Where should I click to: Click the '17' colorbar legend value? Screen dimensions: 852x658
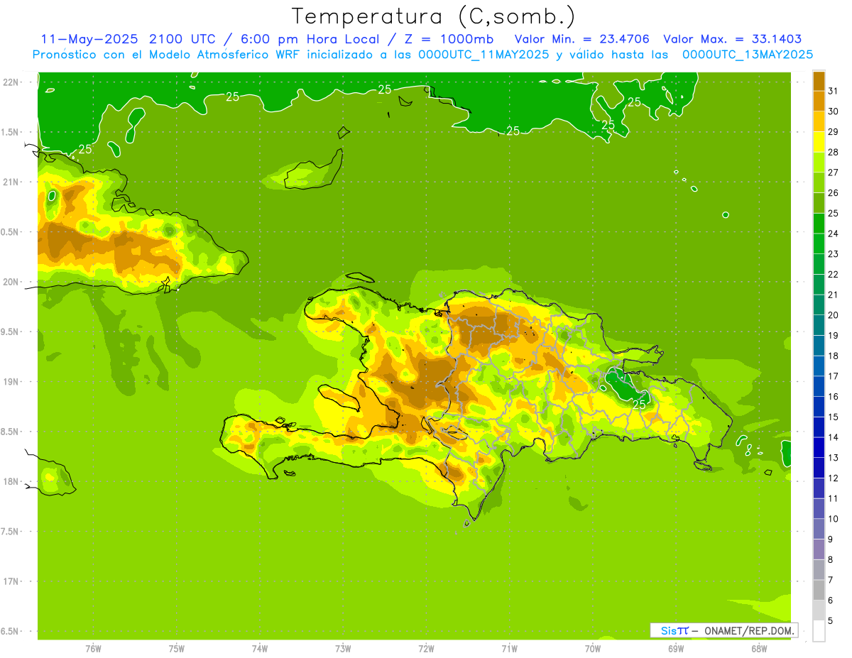pos(834,376)
